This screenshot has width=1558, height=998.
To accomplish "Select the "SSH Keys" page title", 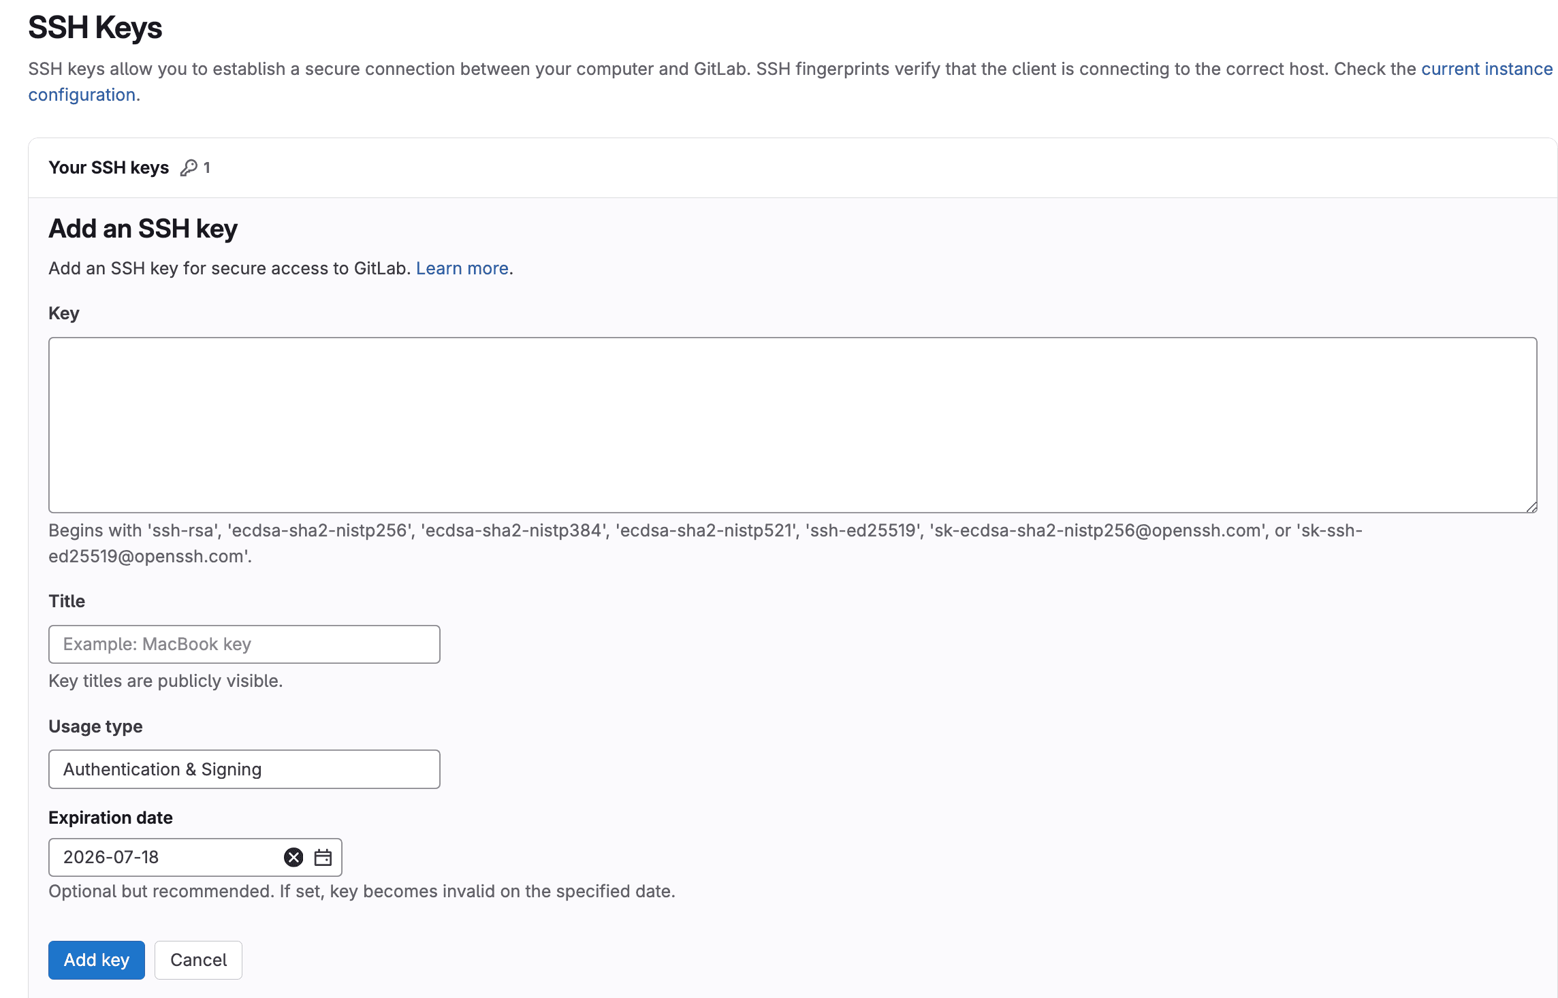I will tap(95, 27).
